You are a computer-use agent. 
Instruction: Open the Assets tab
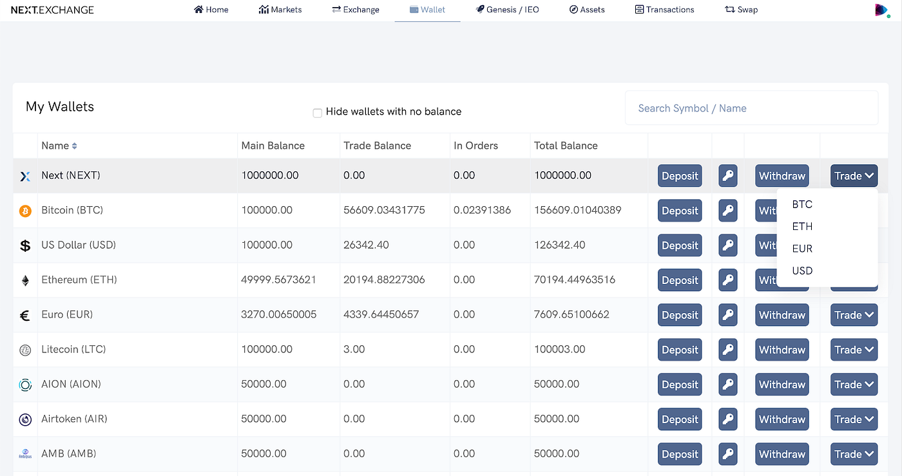tap(587, 10)
